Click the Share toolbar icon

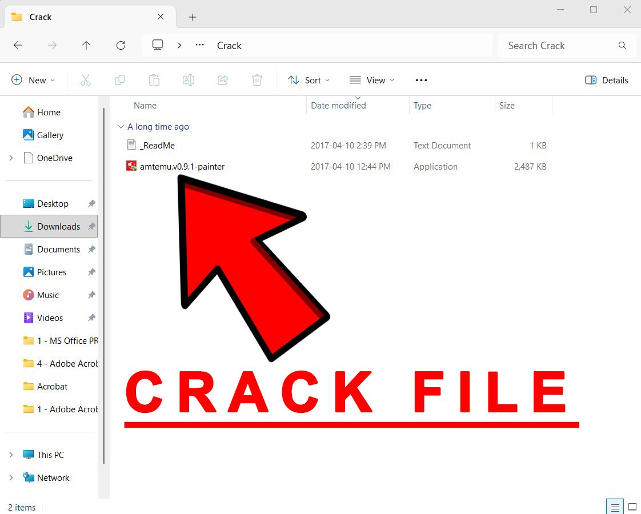pyautogui.click(x=223, y=80)
